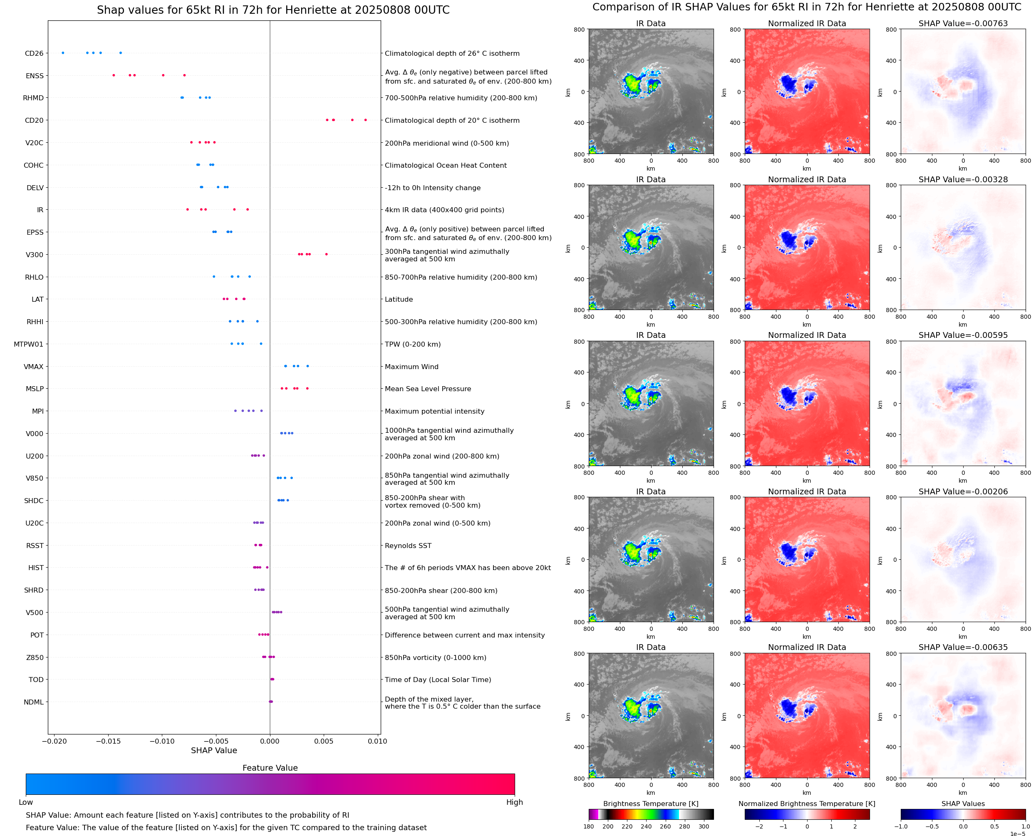Click the 'Climatological Ocean Heat Content' description
This screenshot has width=1036, height=836.
[445, 165]
